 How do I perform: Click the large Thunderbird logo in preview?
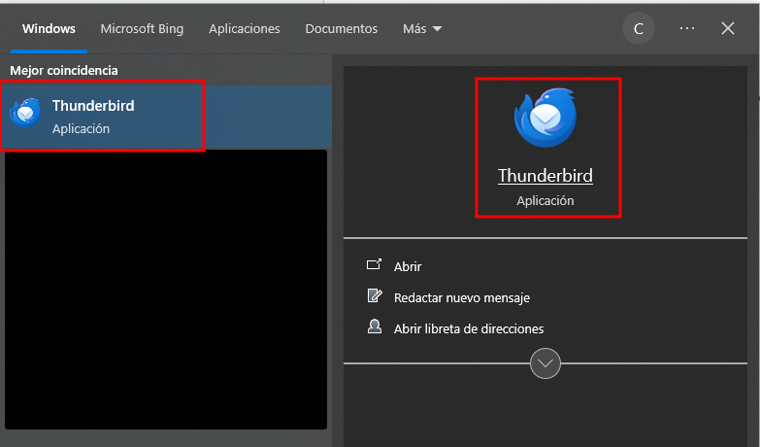545,118
